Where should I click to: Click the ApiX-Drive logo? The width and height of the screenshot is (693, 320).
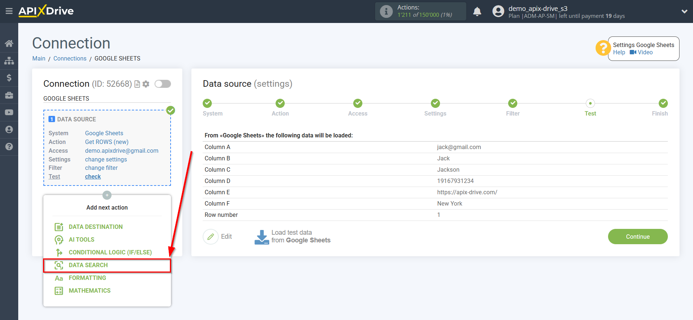(x=46, y=11)
